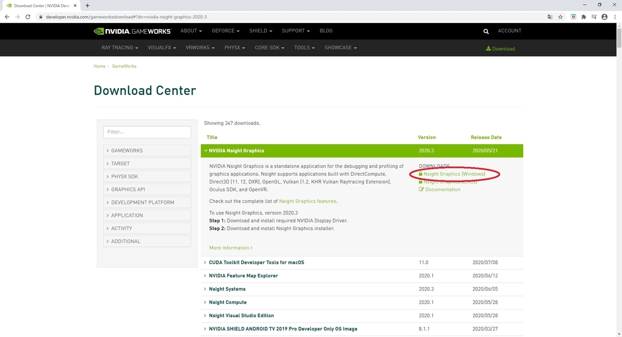Download Nsight Graphics (Windows)
This screenshot has width=622, height=337.
point(452,174)
